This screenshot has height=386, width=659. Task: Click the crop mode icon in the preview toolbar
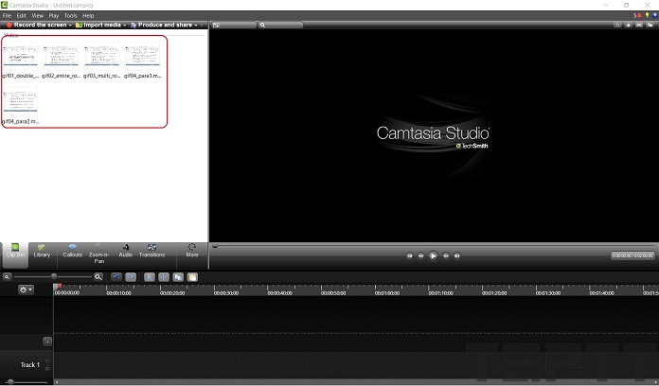(x=617, y=25)
